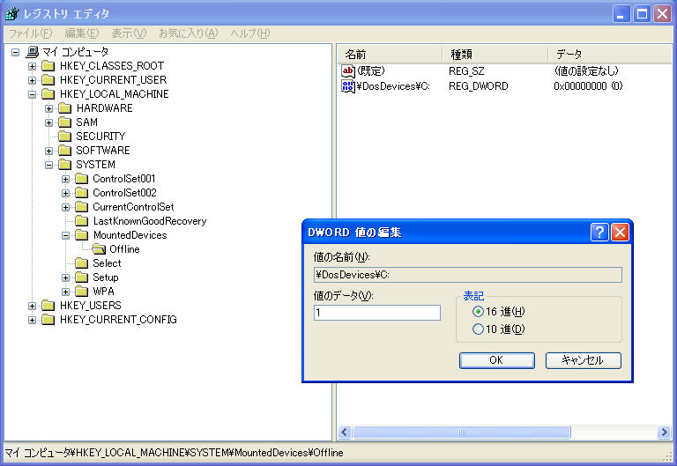Image resolution: width=677 pixels, height=466 pixels.
Task: Click the Select folder icon
Action: [82, 263]
